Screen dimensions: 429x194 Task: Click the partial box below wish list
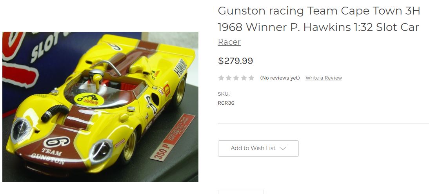pos(241,192)
